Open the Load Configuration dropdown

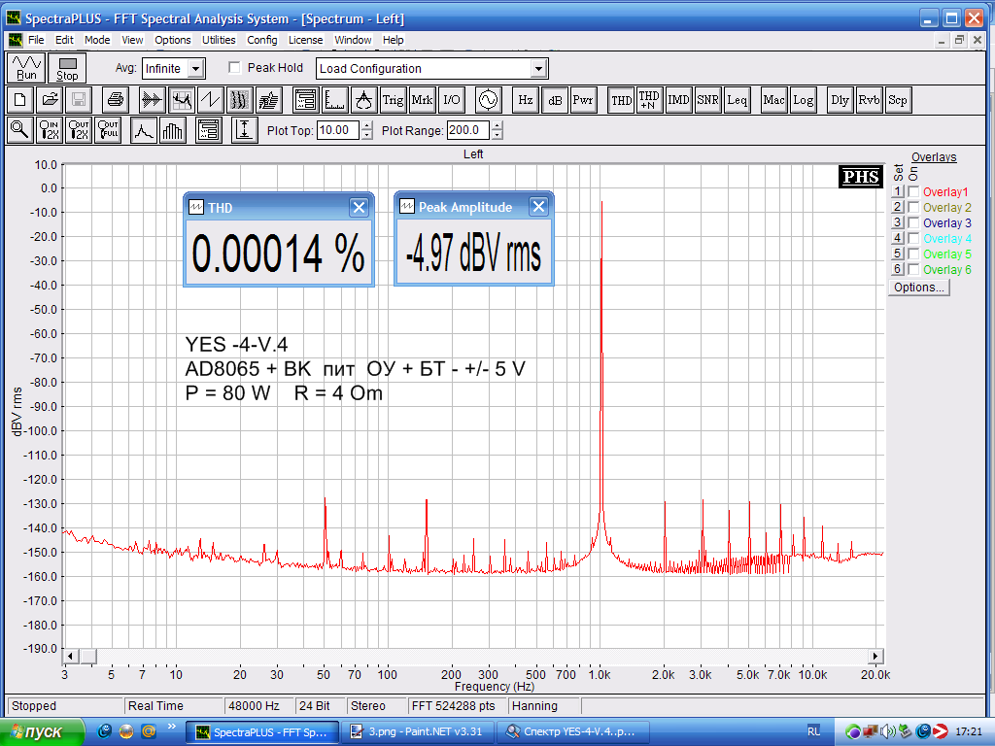[x=538, y=69]
